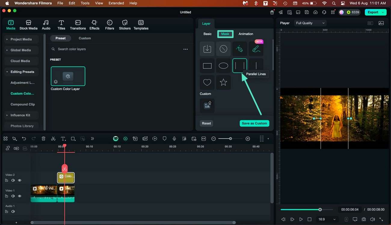
Task: Click the undo arrow in timeline toolbar
Action: coord(24,138)
